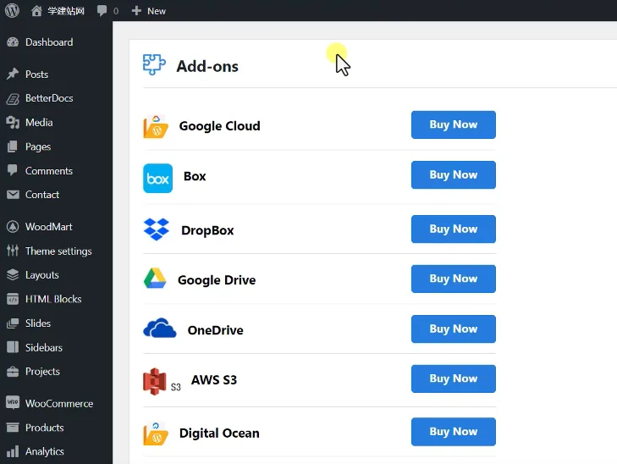
Task: Click the Google Drive triangle icon
Action: 155,279
